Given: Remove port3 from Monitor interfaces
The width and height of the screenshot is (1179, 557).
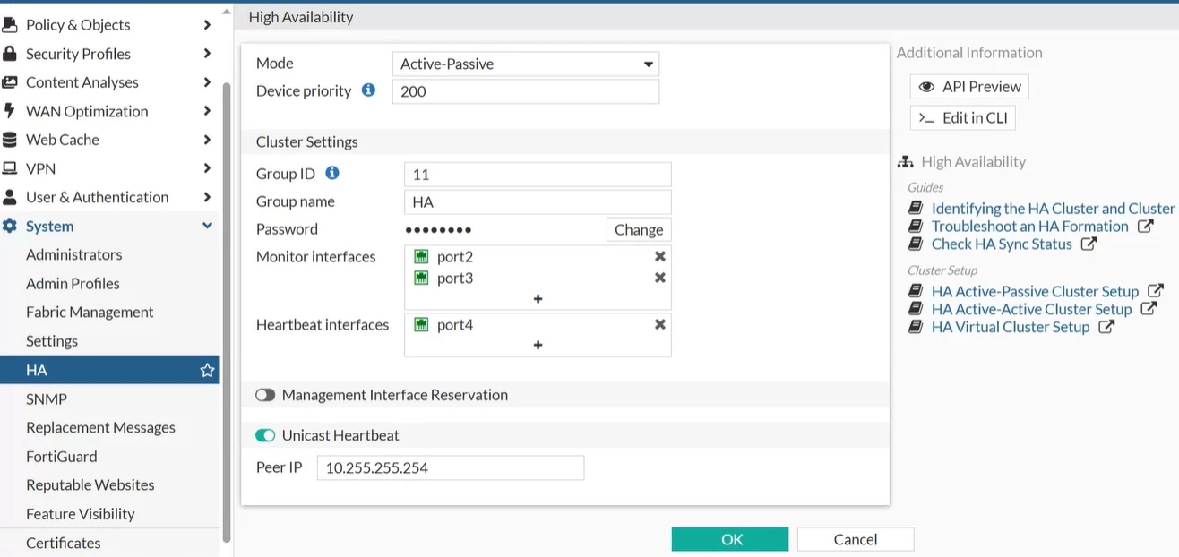Looking at the screenshot, I should point(660,278).
